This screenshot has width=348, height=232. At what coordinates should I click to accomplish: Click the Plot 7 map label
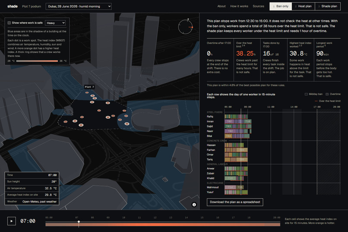point(89,87)
